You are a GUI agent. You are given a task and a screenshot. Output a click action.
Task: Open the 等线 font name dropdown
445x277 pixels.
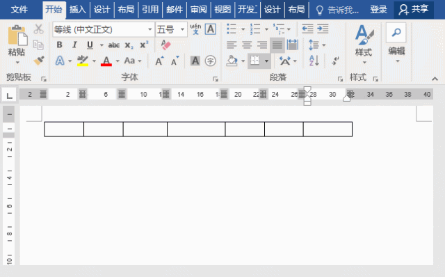coord(150,29)
